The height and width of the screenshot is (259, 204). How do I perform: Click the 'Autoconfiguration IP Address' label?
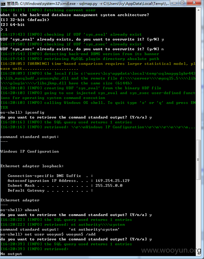[43, 181]
